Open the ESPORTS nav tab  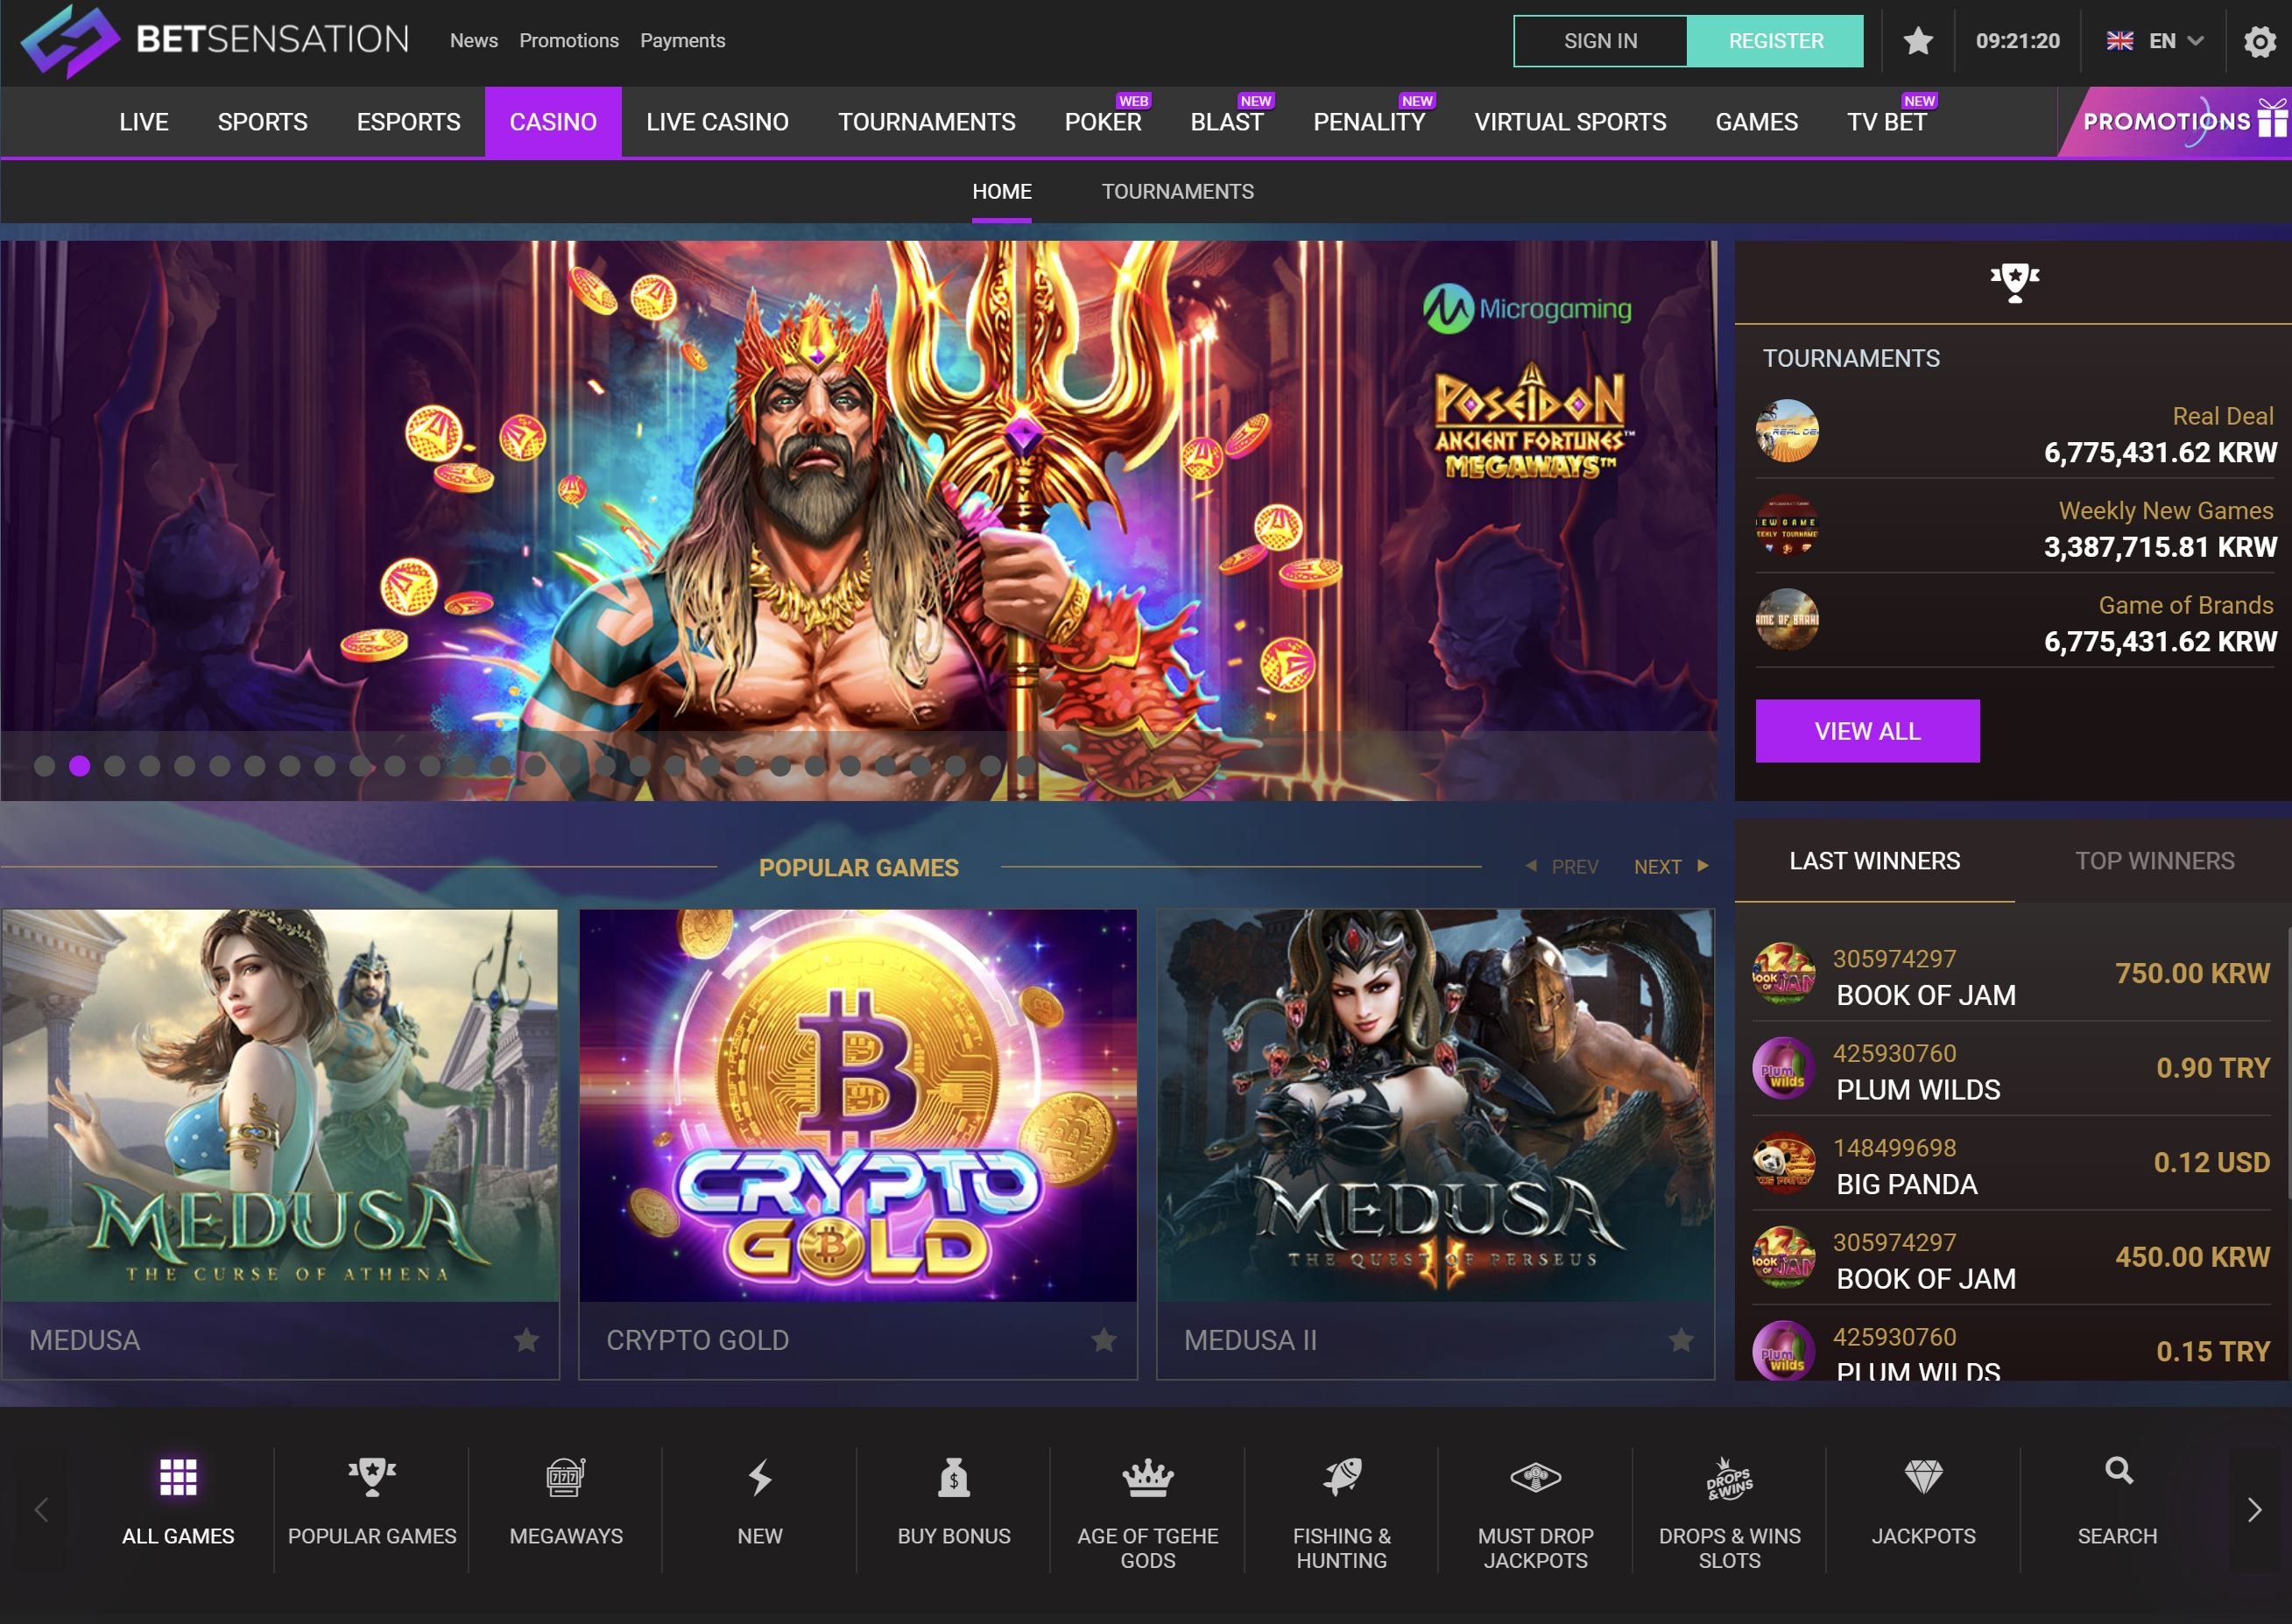point(408,122)
